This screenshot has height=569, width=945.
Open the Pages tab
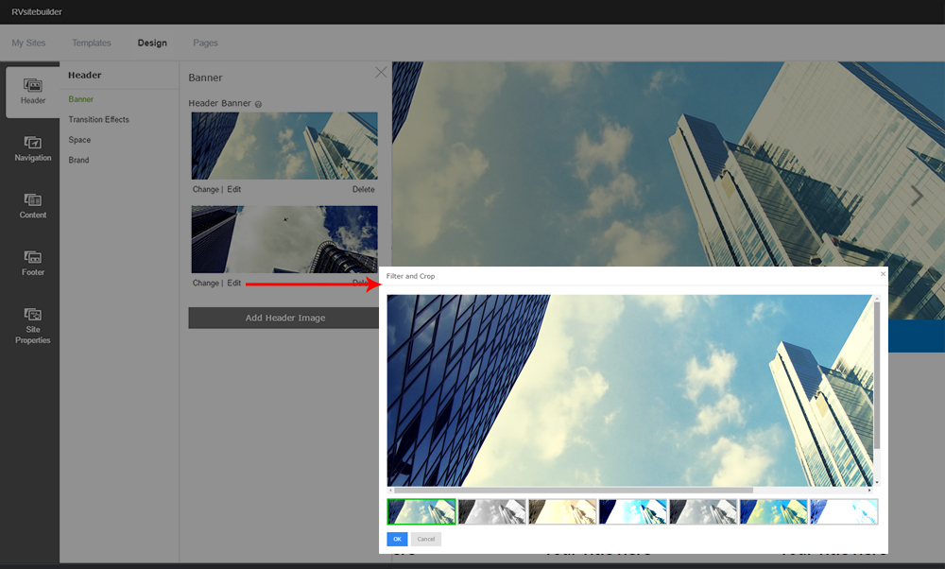click(x=205, y=43)
